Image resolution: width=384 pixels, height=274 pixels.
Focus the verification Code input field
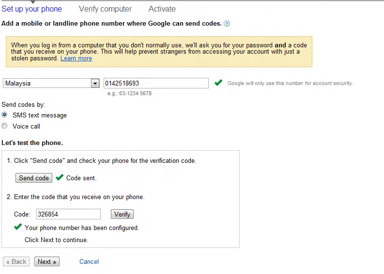pos(68,214)
